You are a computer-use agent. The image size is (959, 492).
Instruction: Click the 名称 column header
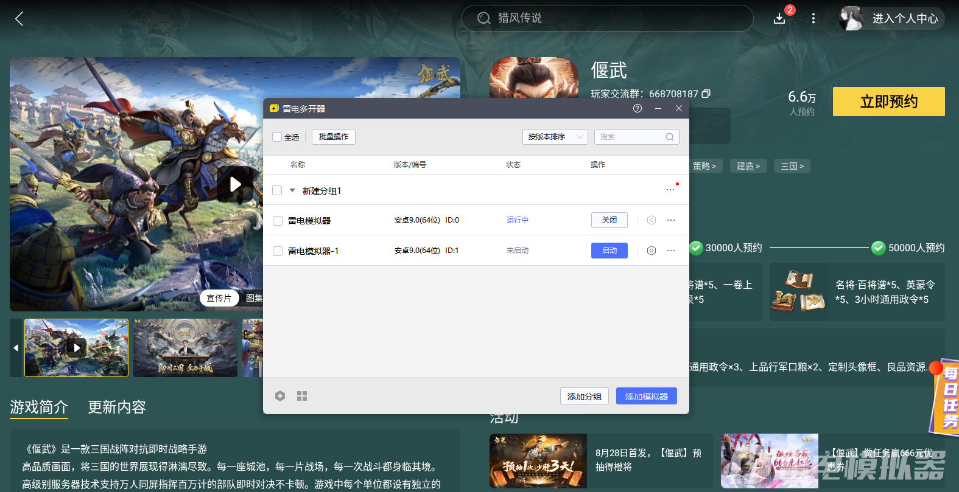pyautogui.click(x=298, y=165)
